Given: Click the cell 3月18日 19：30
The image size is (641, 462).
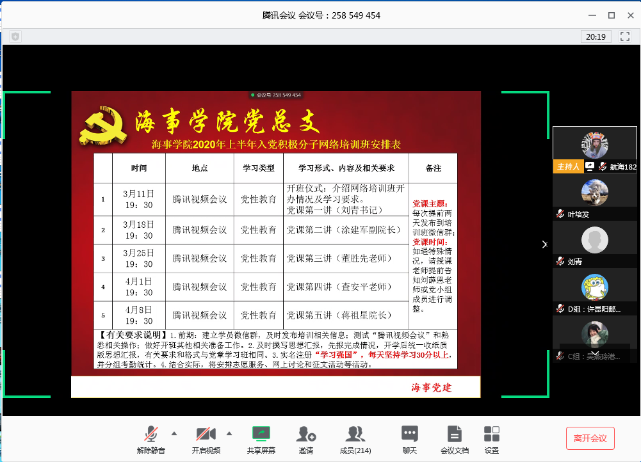Looking at the screenshot, I should [x=139, y=230].
